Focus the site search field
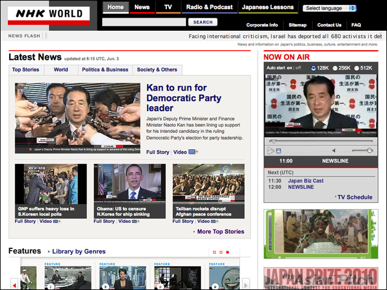387x290 pixels. (x=144, y=22)
